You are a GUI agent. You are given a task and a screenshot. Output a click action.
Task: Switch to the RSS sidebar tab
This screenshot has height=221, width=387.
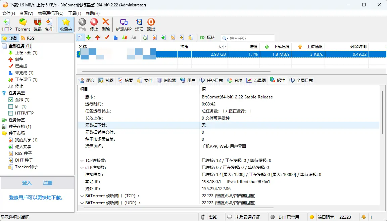click(x=28, y=38)
